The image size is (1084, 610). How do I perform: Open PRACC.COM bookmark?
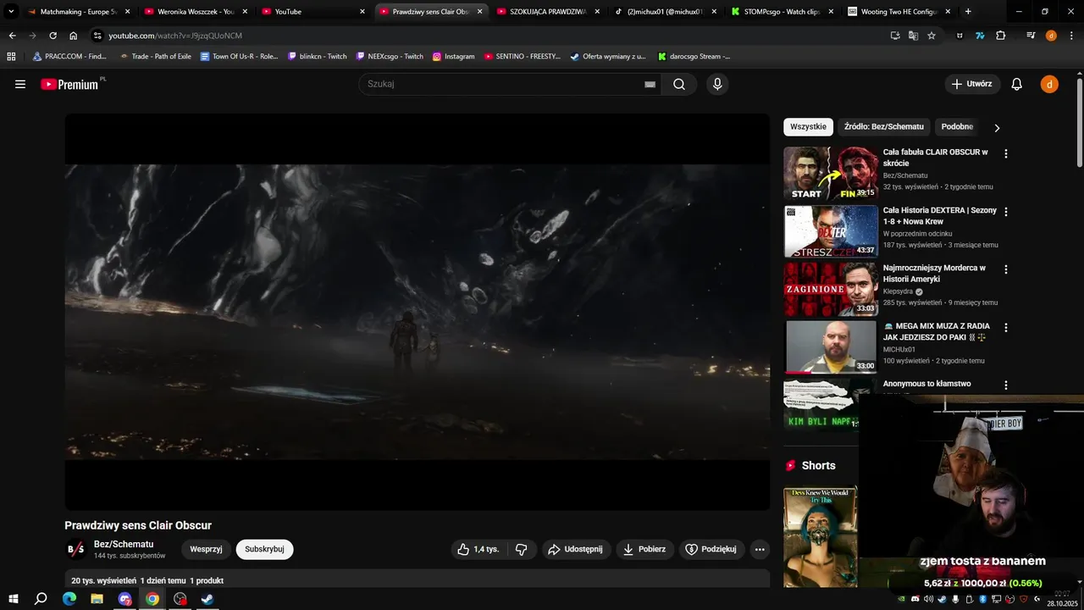(69, 56)
